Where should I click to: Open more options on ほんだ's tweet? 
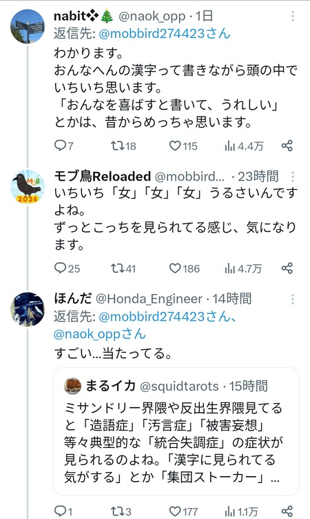pyautogui.click(x=293, y=300)
